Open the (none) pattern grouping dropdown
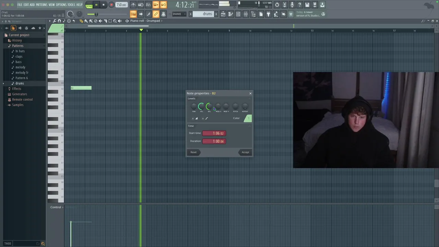The width and height of the screenshot is (439, 247). pos(179,14)
